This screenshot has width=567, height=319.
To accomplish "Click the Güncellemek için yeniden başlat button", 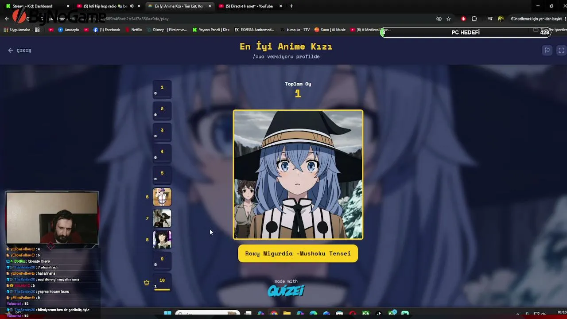I will pyautogui.click(x=536, y=19).
